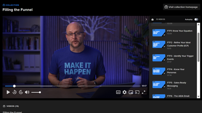
Task: Mute the video volume
Action: click(x=27, y=92)
